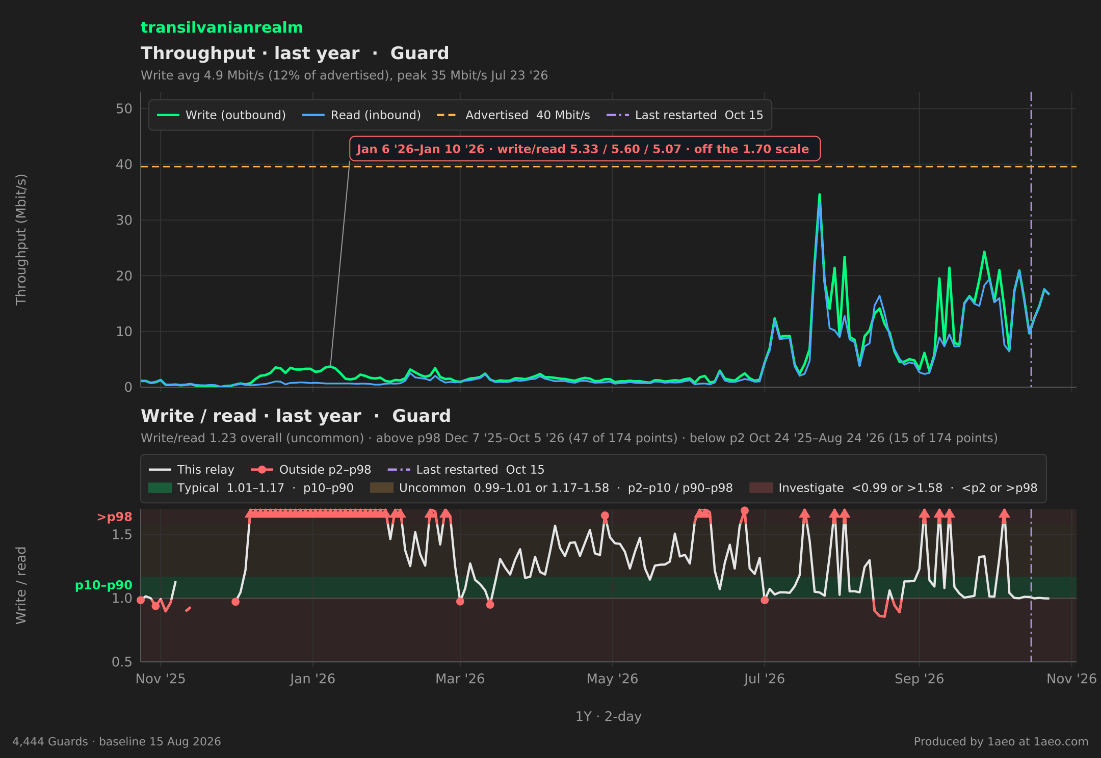Click the Advertised 40 Mbit/s legend entry
The width and height of the screenshot is (1101, 758).
pyautogui.click(x=513, y=115)
